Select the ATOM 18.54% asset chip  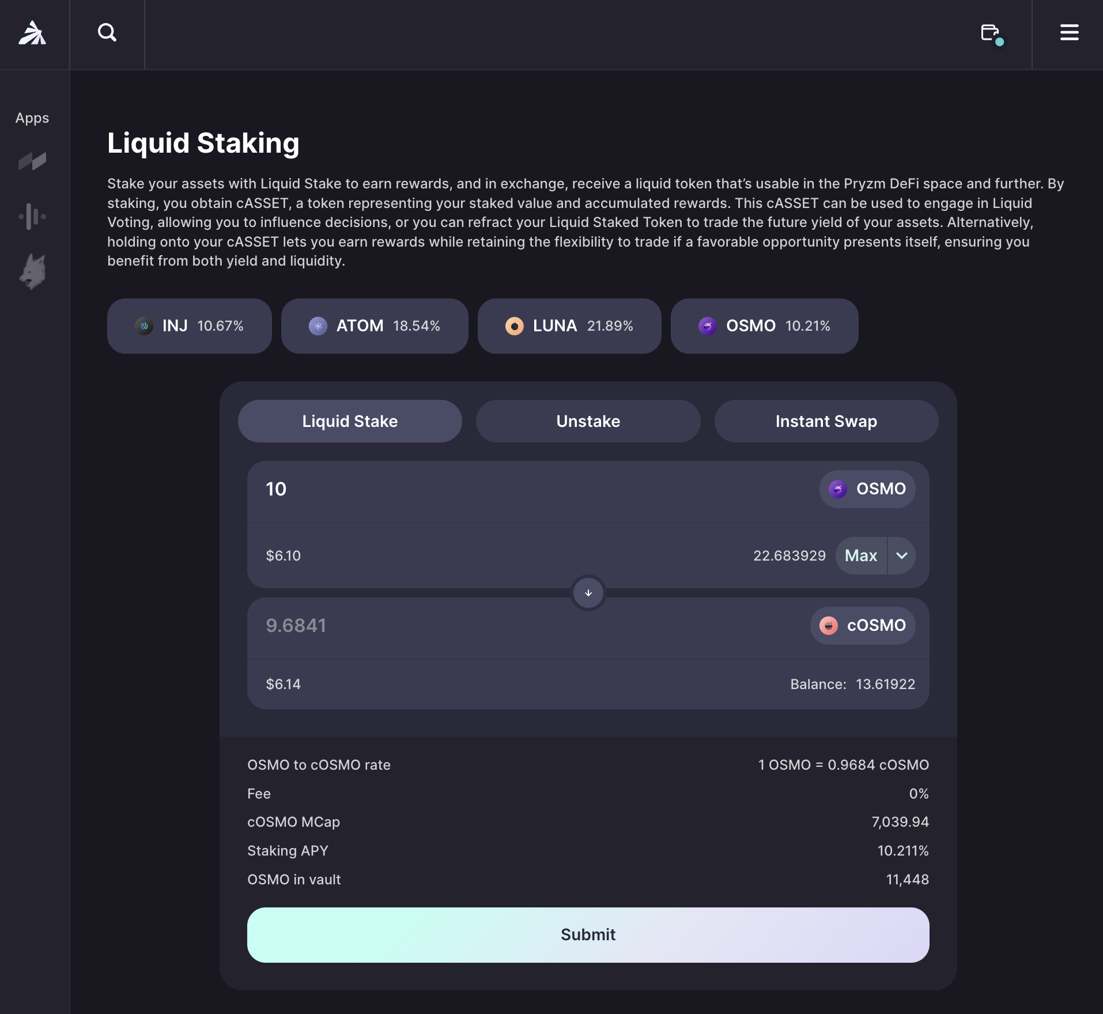click(375, 326)
